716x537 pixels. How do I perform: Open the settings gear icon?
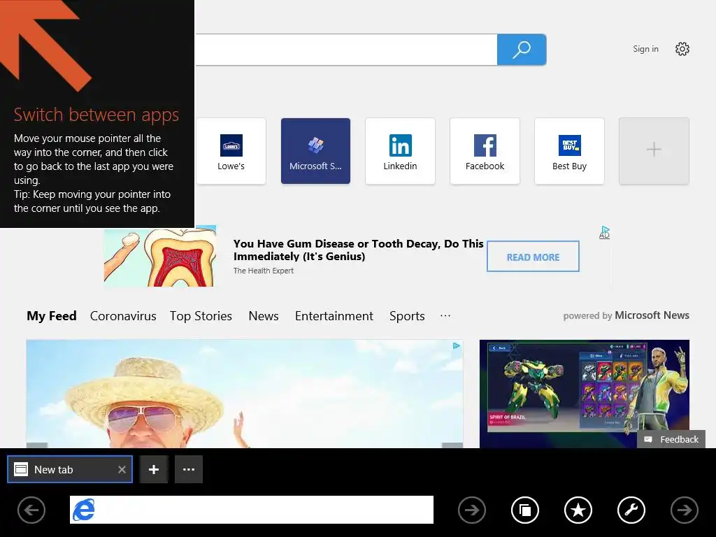click(x=682, y=49)
